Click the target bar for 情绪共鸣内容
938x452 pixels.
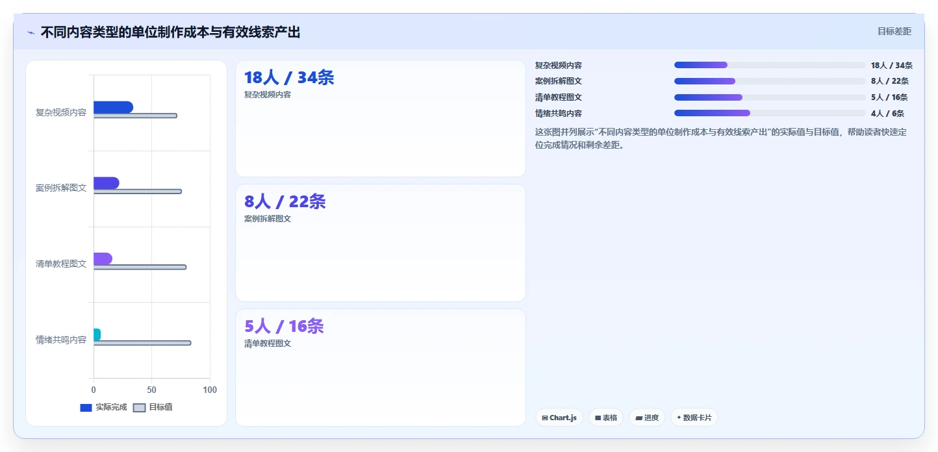pos(142,343)
